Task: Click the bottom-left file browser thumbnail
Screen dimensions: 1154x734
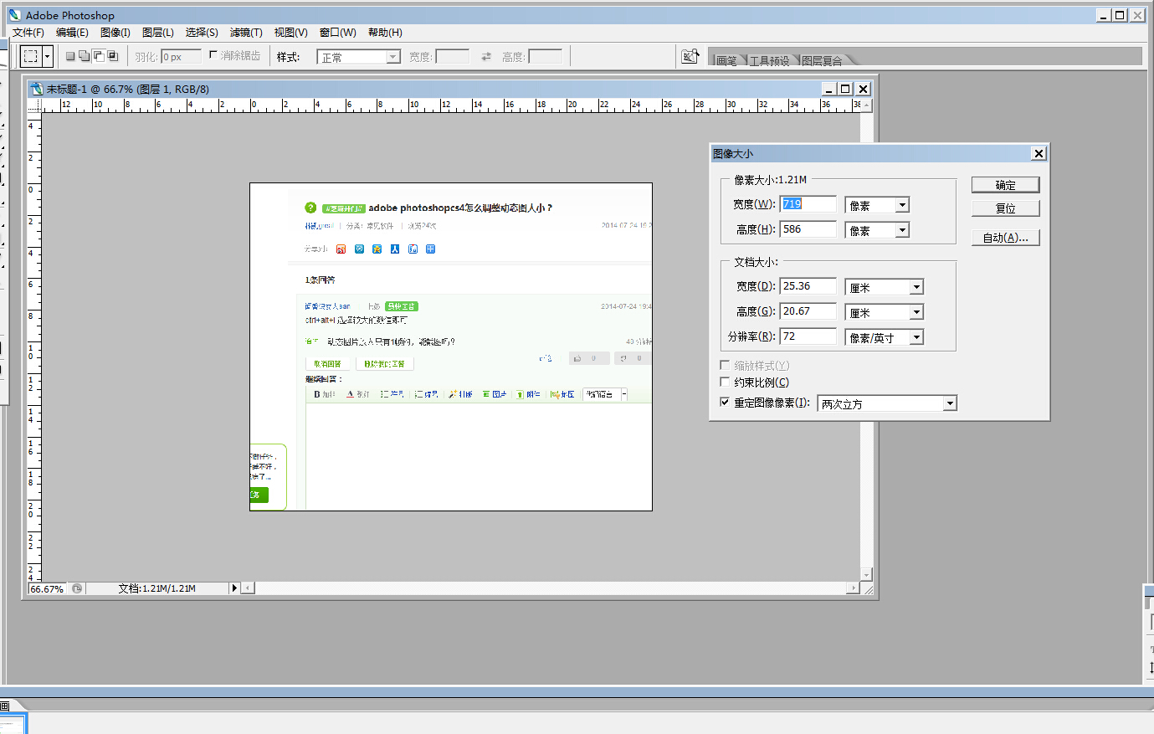Action: tap(13, 723)
